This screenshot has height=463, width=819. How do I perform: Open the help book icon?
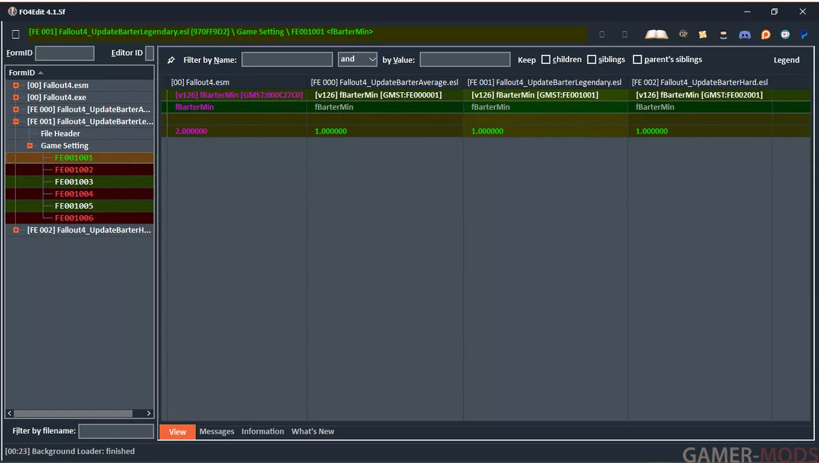click(x=657, y=34)
